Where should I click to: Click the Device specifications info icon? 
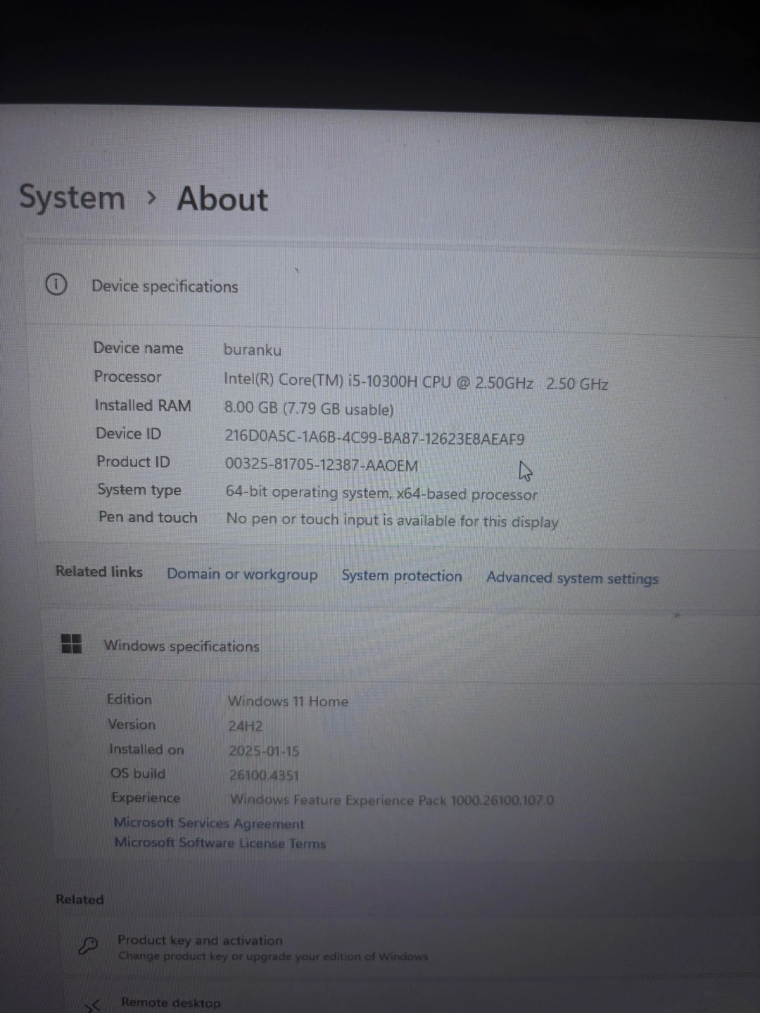[56, 284]
